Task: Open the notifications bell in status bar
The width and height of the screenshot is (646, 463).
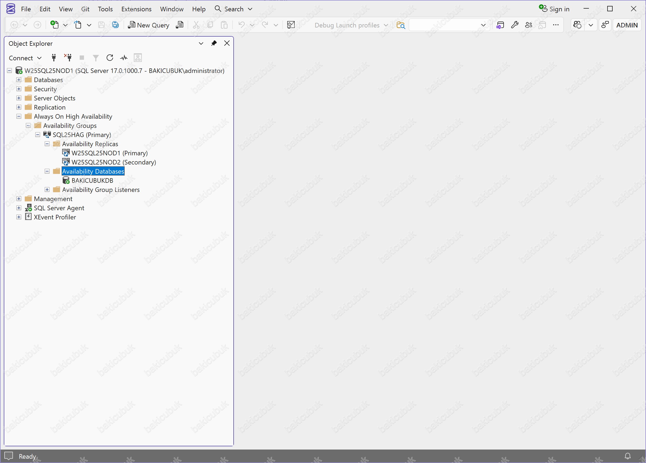Action: (x=627, y=456)
